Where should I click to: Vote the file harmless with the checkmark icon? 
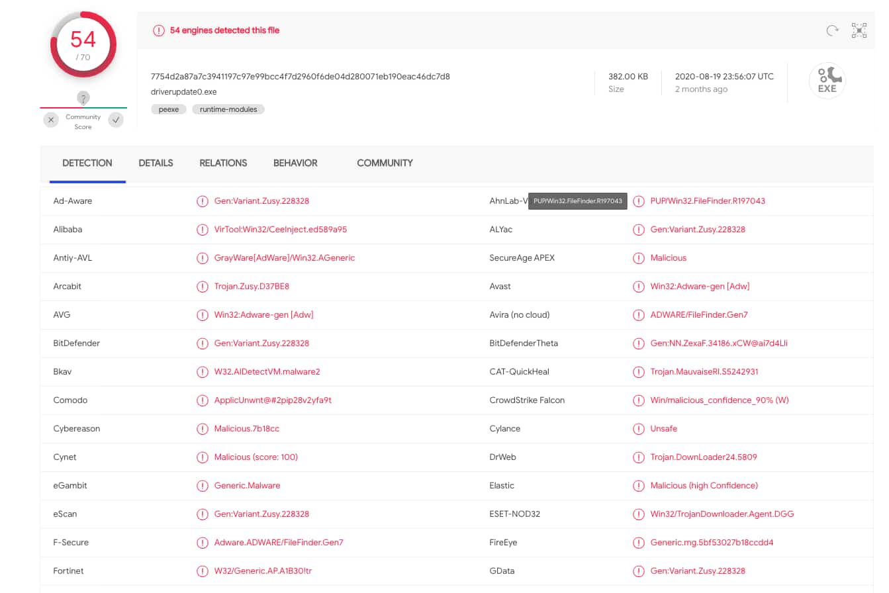click(115, 120)
